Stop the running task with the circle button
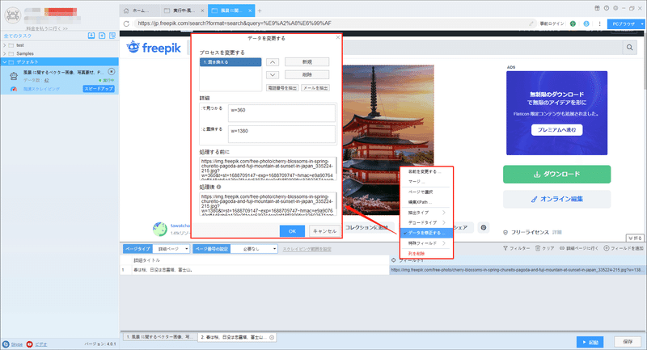647x350 pixels. 112,71
